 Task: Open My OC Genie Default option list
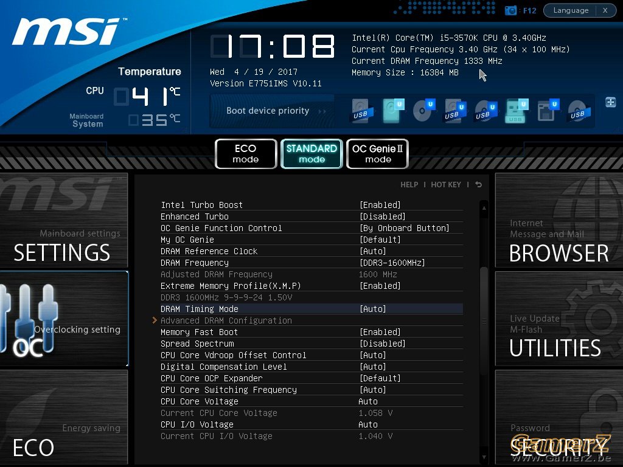[380, 240]
